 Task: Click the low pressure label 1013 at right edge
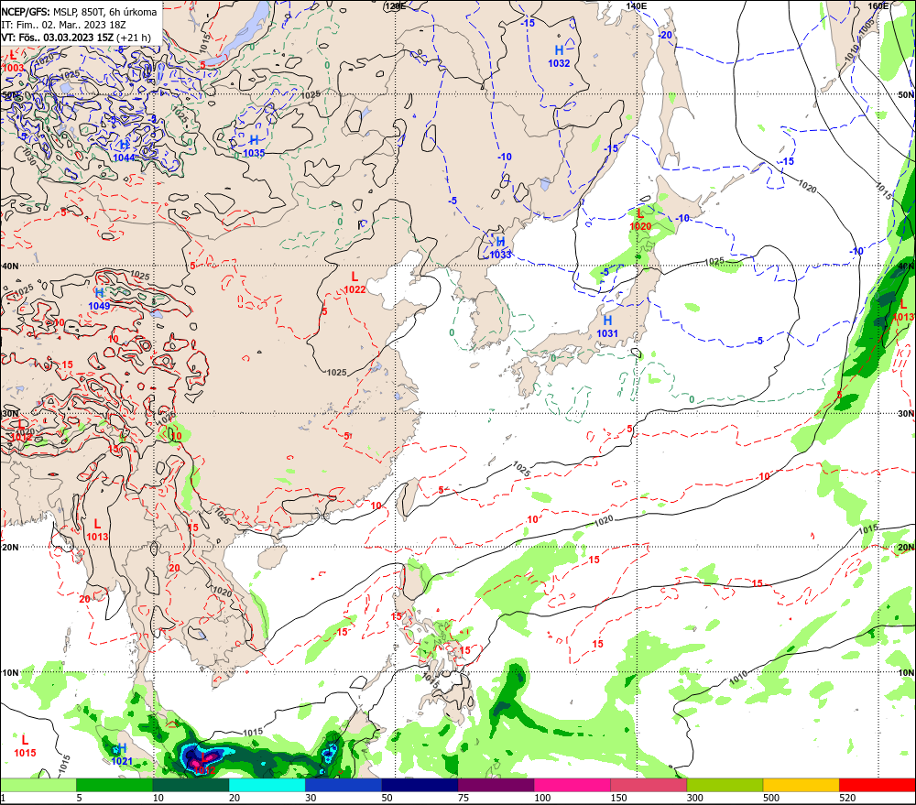[904, 317]
